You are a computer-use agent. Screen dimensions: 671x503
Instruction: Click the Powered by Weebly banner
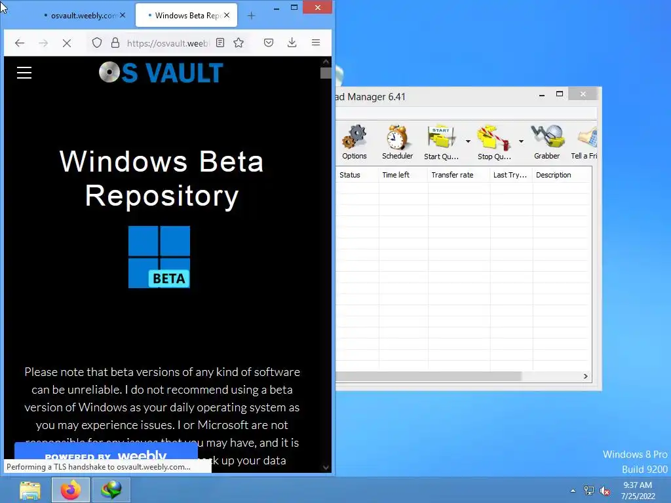[106, 451]
